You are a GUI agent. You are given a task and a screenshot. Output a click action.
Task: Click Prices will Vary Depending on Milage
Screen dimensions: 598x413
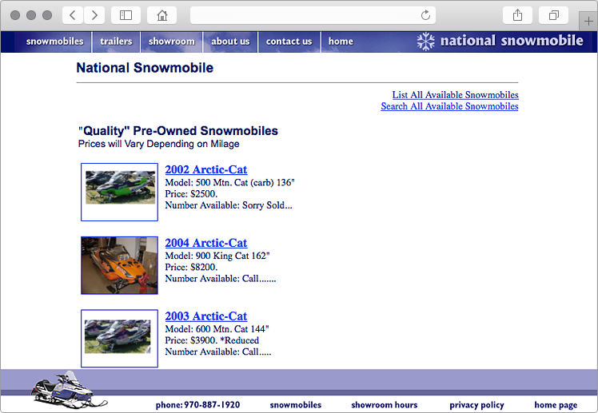click(x=158, y=144)
